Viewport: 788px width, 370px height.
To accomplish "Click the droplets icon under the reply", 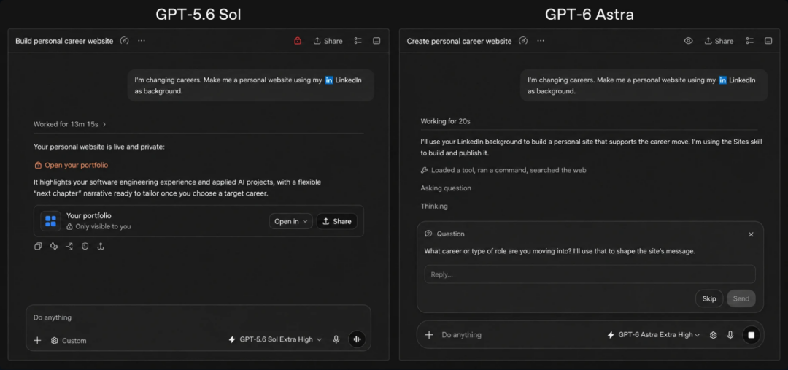I will [54, 247].
